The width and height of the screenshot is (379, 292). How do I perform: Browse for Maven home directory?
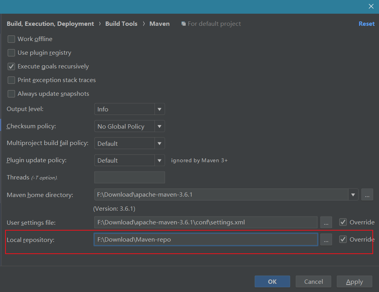pyautogui.click(x=367, y=195)
